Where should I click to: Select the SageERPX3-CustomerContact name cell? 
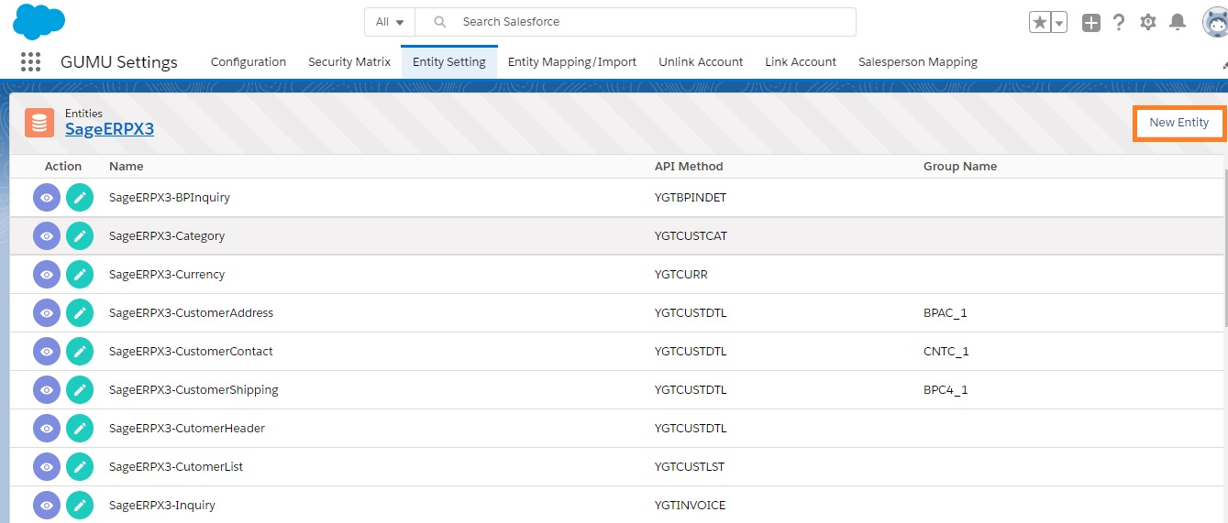(191, 351)
